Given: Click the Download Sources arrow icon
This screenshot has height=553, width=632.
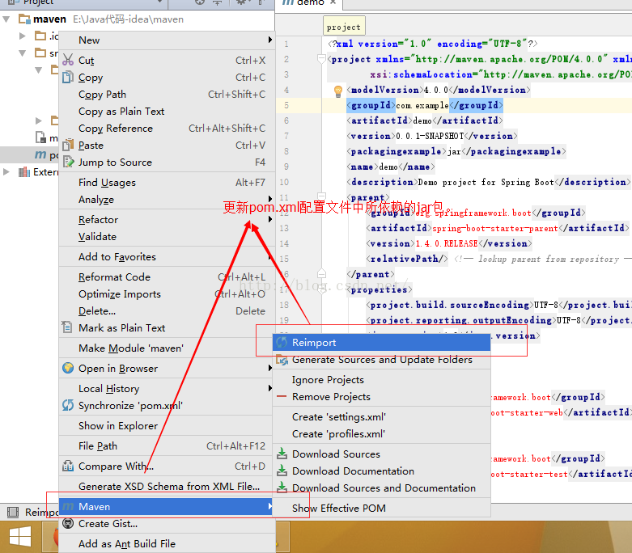Looking at the screenshot, I should tap(282, 454).
